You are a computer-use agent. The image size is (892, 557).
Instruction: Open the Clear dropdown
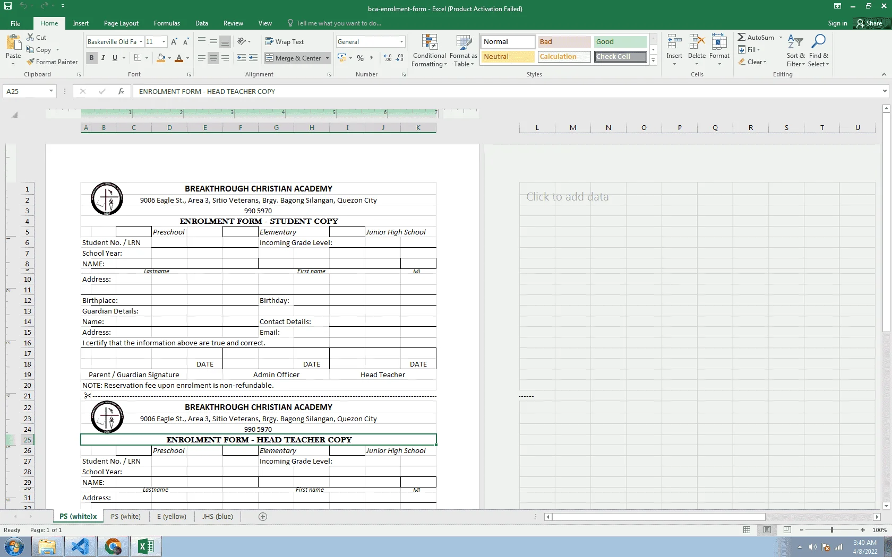(x=752, y=62)
